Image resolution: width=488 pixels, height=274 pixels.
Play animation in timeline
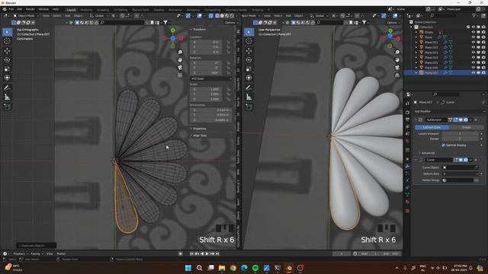pos(207,253)
